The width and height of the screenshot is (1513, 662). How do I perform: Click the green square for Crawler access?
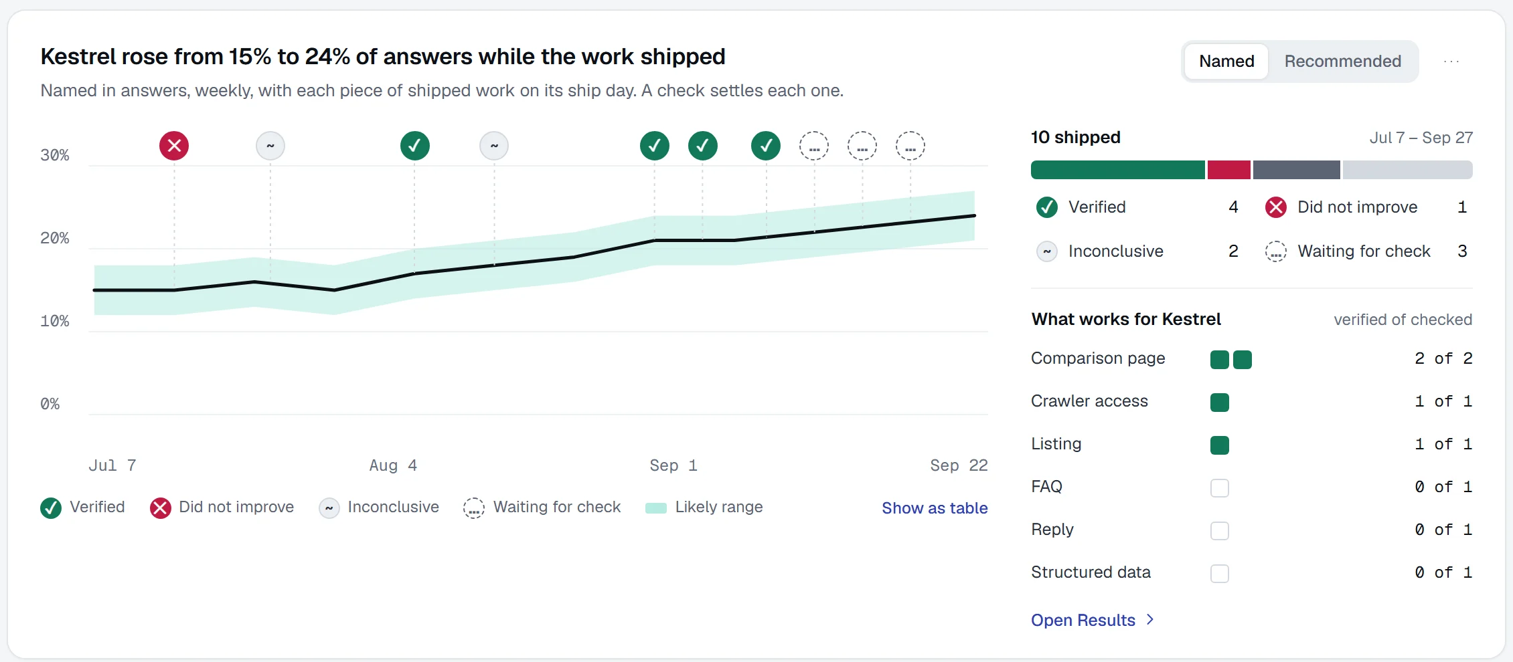click(x=1220, y=403)
